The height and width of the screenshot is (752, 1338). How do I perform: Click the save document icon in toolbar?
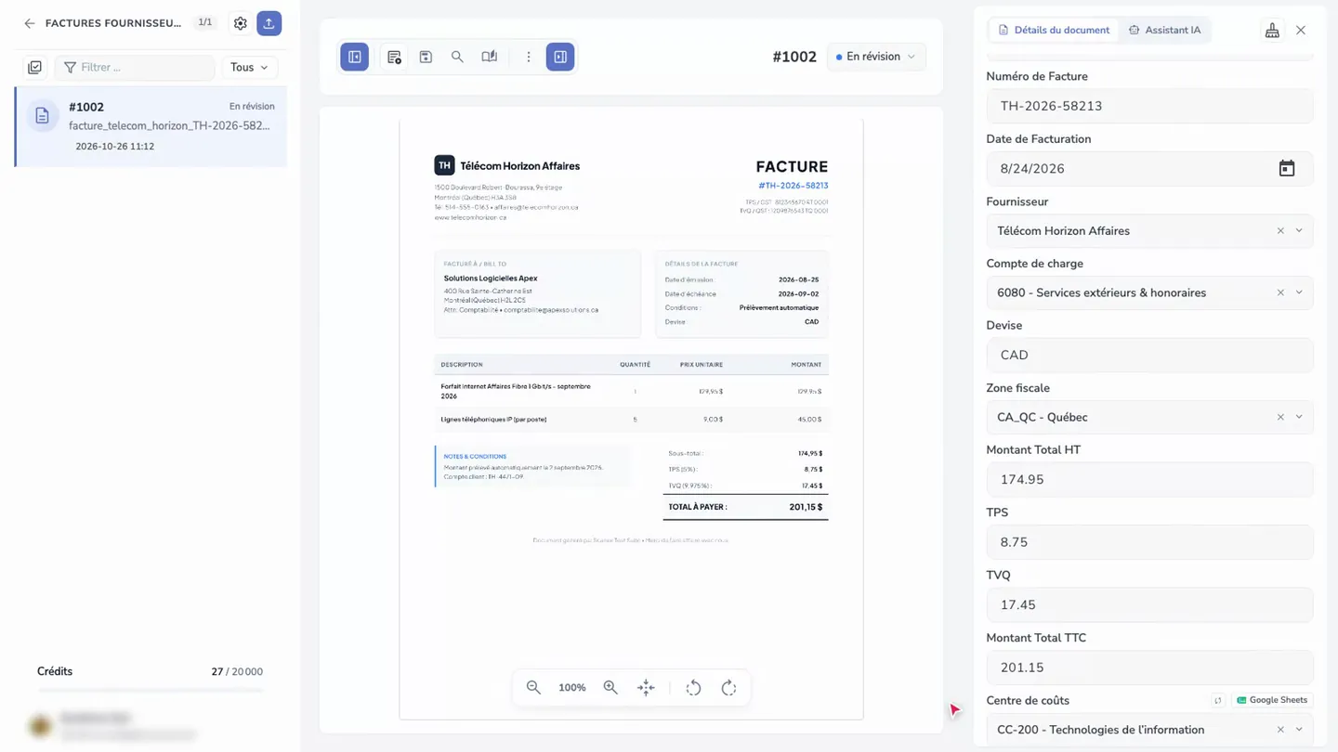click(426, 57)
